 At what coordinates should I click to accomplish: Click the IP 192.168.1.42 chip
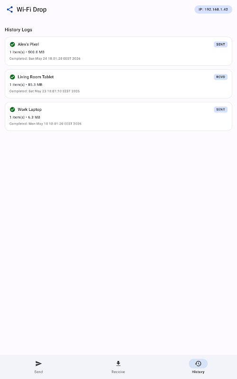(x=213, y=9)
